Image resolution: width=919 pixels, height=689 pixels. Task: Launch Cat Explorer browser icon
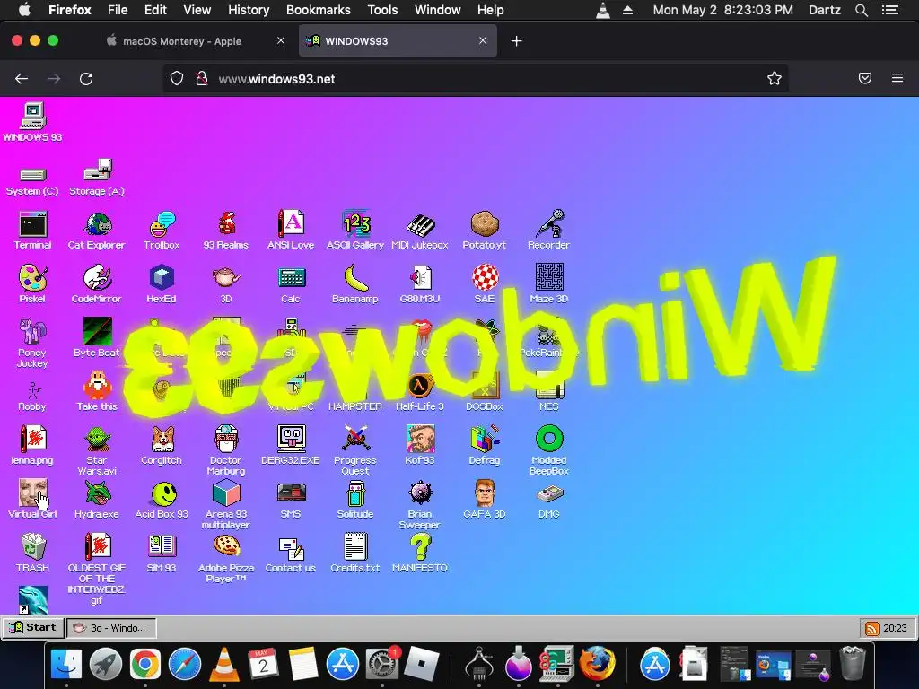tap(97, 231)
